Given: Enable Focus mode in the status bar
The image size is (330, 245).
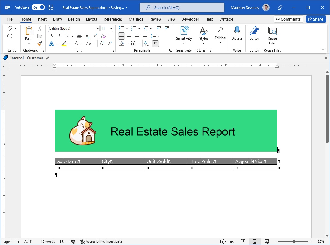Looking at the screenshot, I should pos(227,241).
